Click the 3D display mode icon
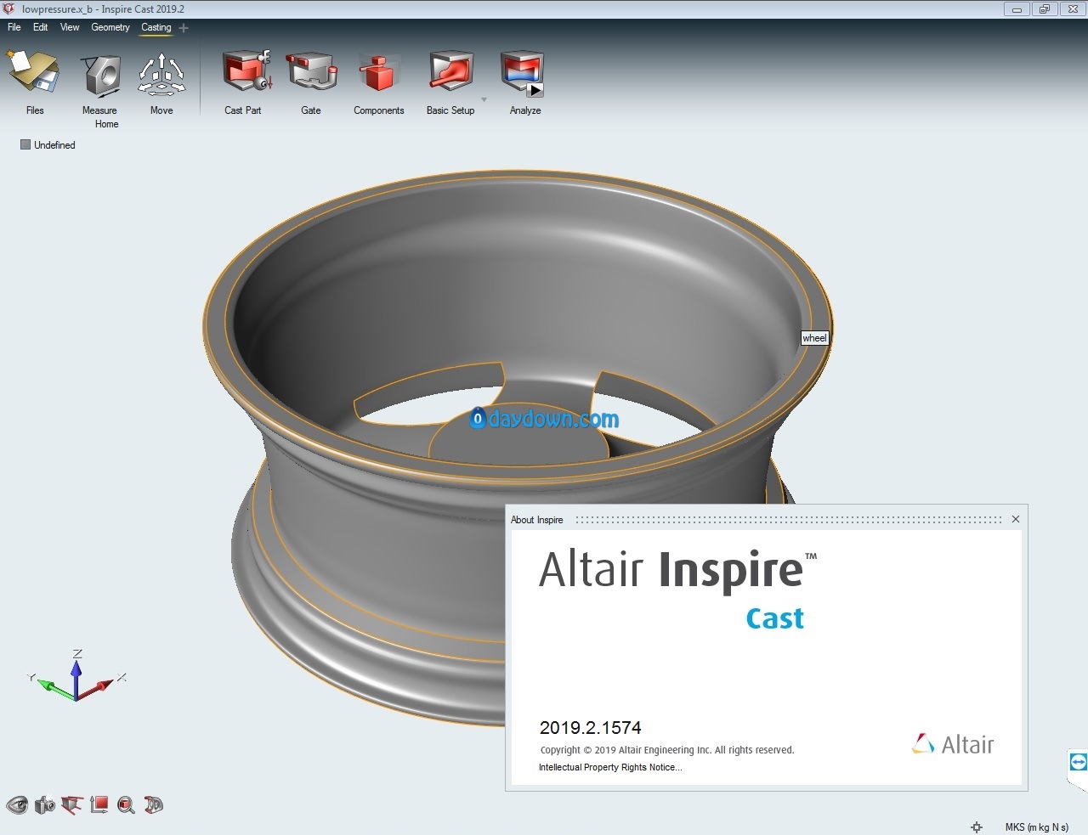Viewport: 1088px width, 835px height. click(154, 804)
